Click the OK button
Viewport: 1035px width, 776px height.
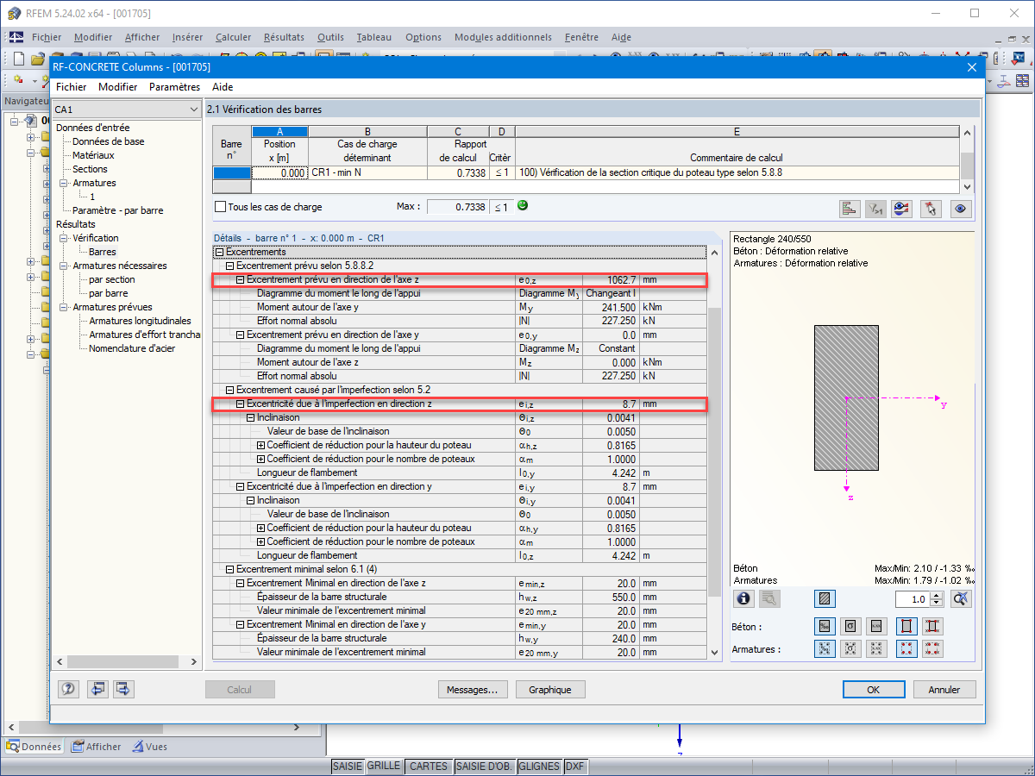[874, 690]
